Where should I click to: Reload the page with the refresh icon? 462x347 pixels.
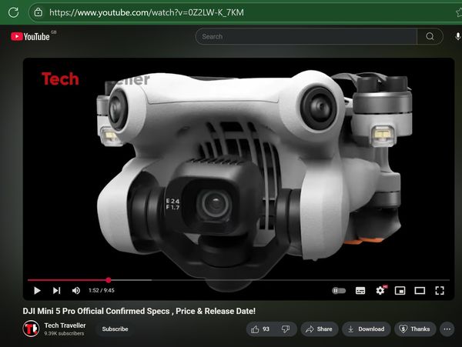point(14,12)
